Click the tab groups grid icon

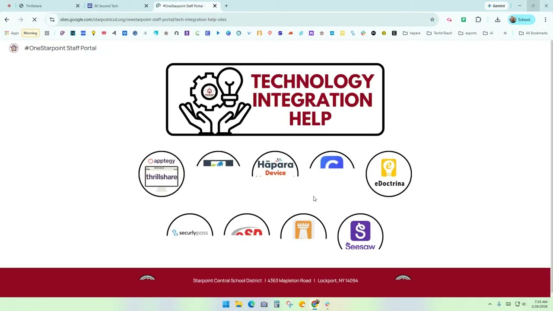pyautogui.click(x=47, y=33)
